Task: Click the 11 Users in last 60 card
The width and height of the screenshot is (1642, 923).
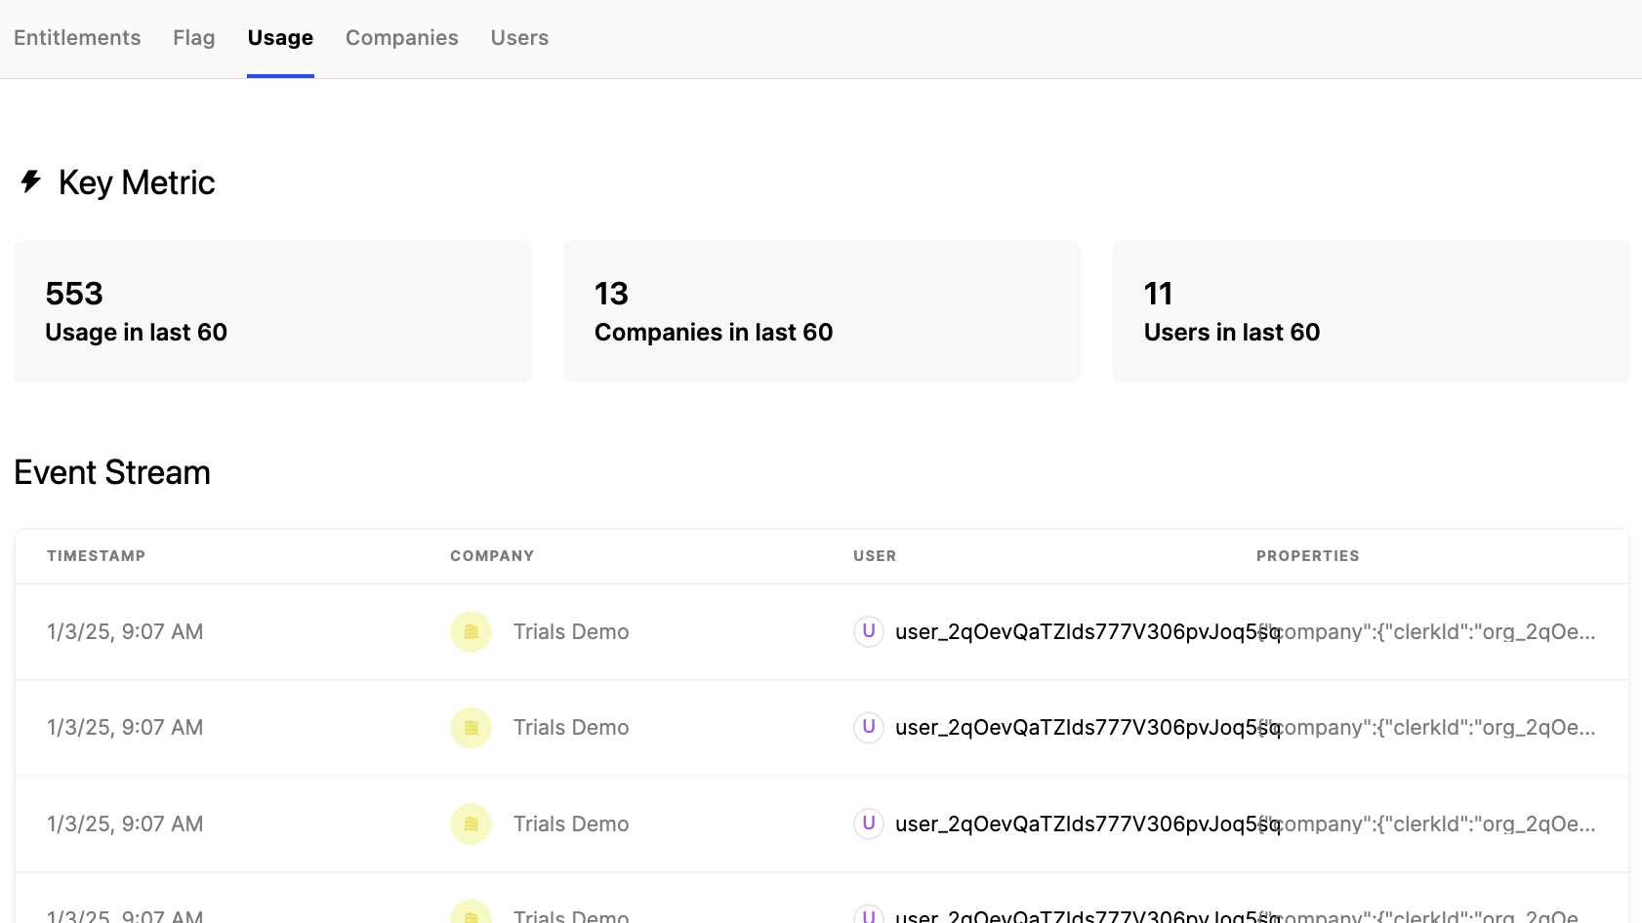Action: tap(1371, 311)
